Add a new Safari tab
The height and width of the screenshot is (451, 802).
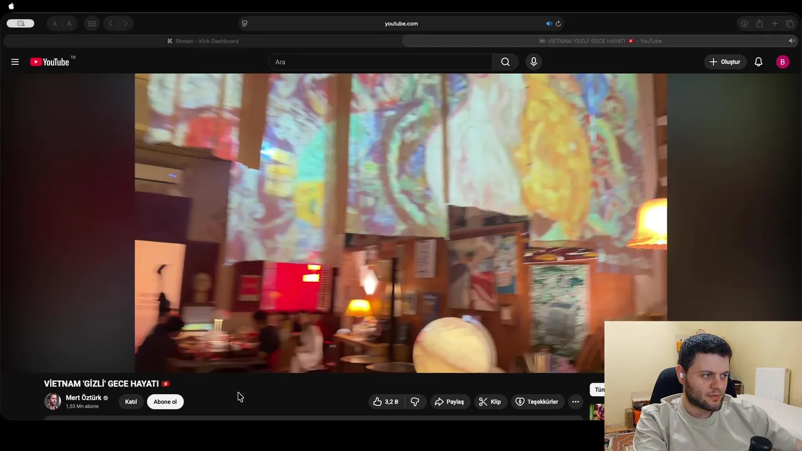(x=774, y=24)
